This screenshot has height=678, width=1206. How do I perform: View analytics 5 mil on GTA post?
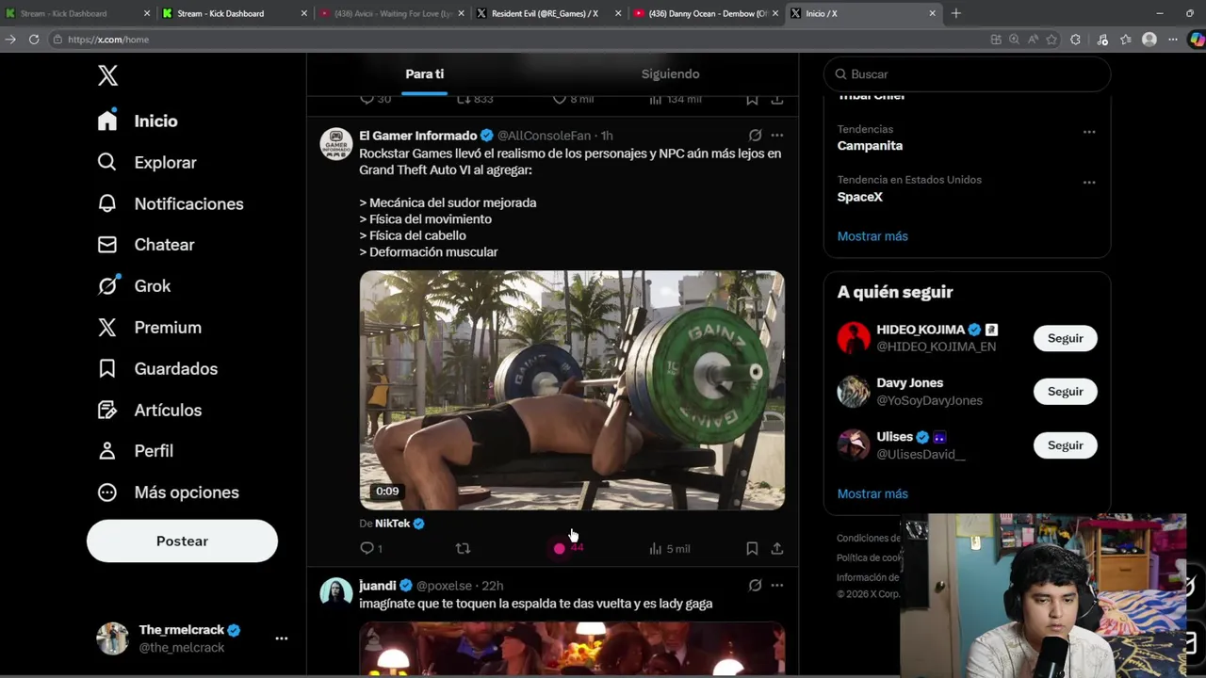click(x=670, y=548)
